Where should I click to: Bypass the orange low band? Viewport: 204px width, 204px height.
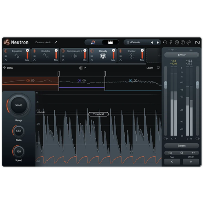pyautogui.click(x=28, y=80)
